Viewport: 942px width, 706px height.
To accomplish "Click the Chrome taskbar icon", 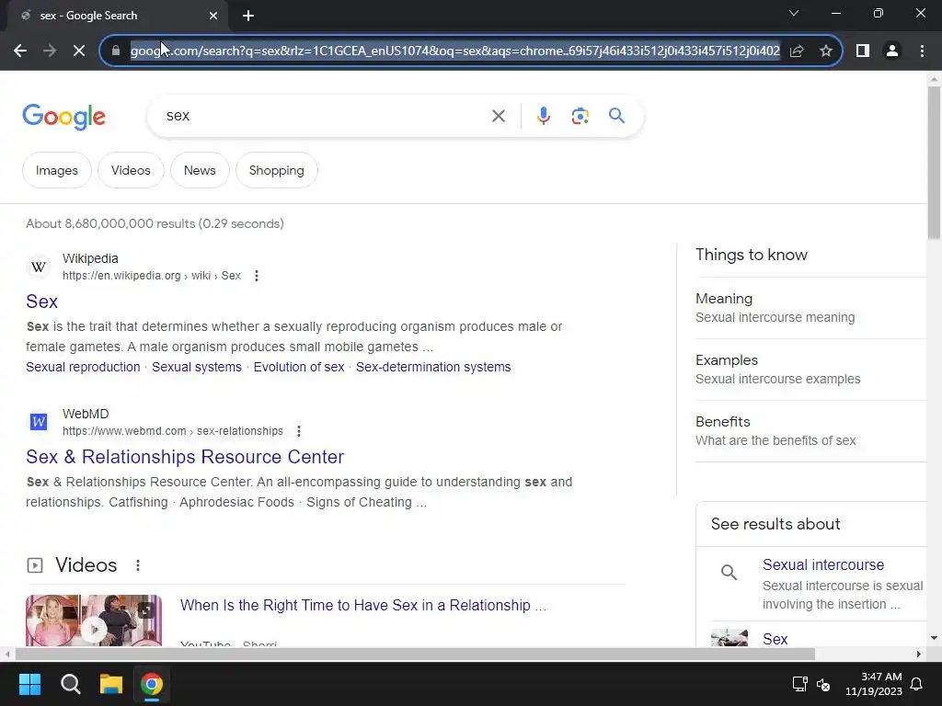I will coord(152,684).
